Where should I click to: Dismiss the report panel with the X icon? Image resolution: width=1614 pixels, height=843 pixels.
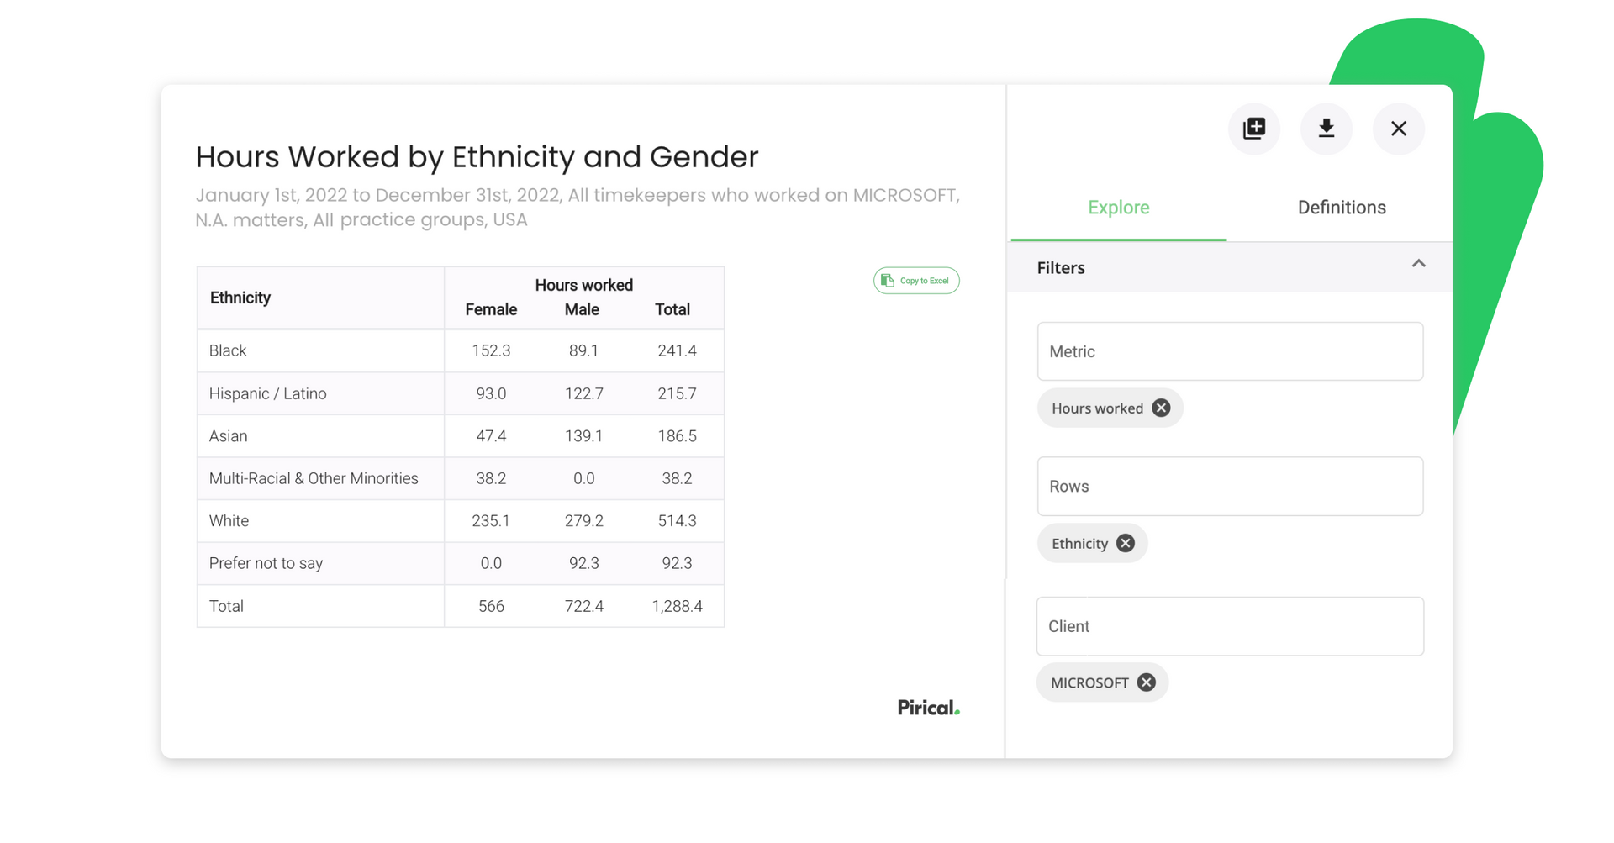click(x=1398, y=129)
